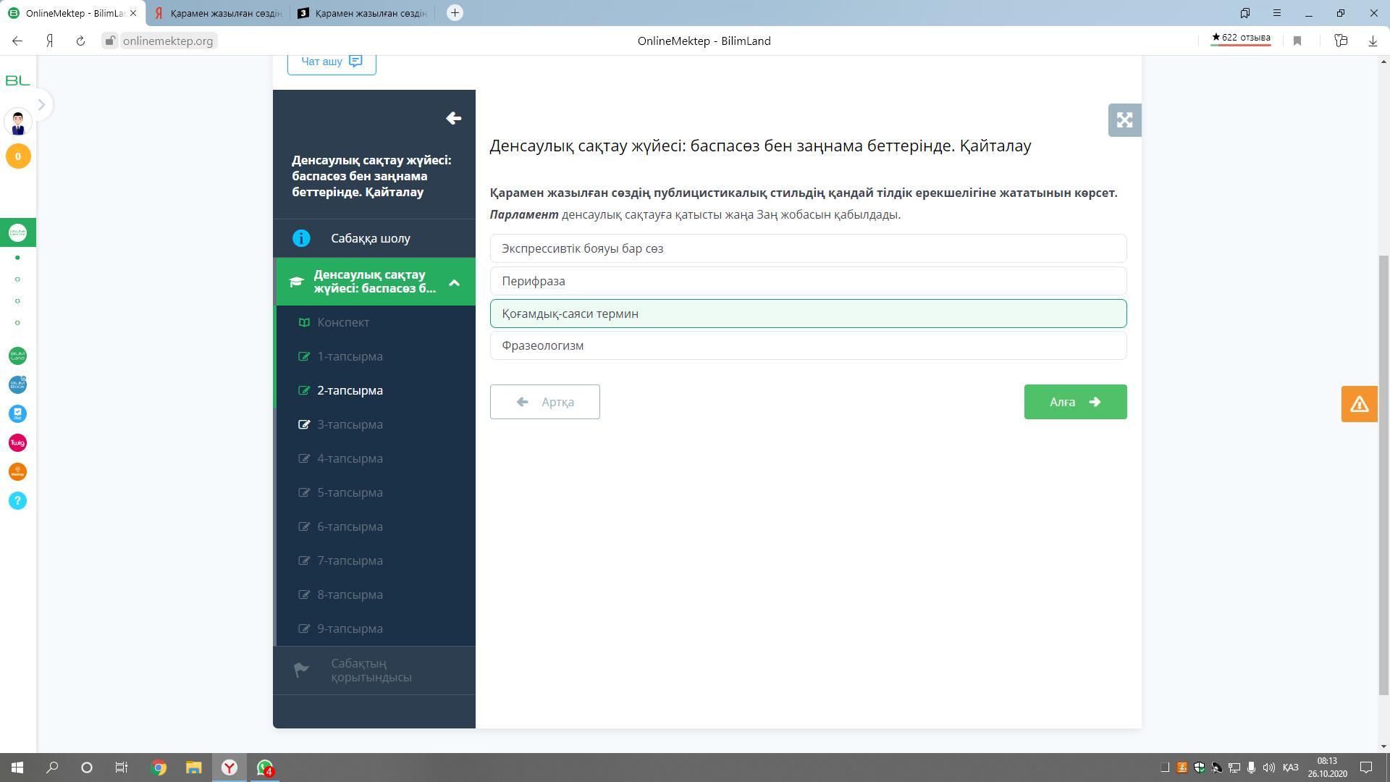Open the user avatar profile icon
This screenshot has height=782, width=1390.
tap(17, 122)
